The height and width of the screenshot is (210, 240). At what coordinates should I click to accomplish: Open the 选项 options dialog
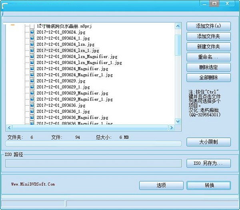click(161, 185)
